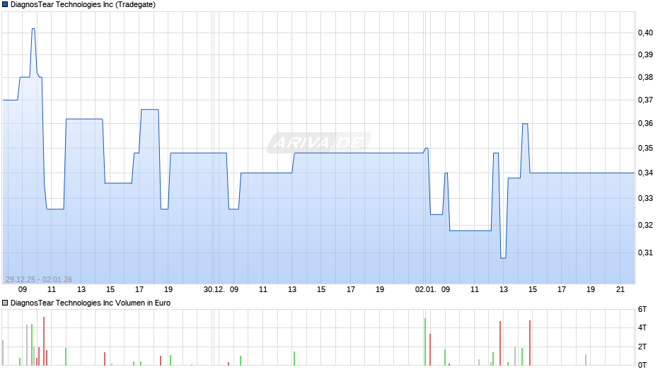Click the gray legend square beside Volumen title
Viewport: 665px width, 372px height.
click(x=5, y=303)
